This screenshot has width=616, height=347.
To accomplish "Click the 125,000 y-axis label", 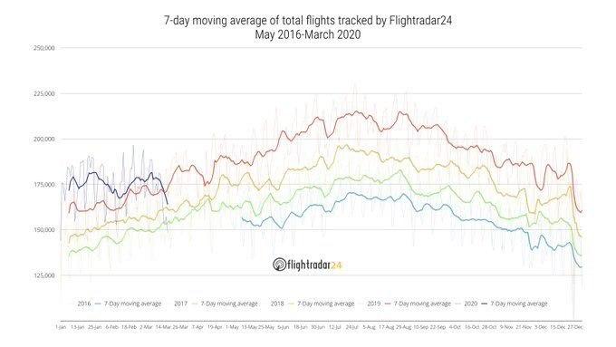I will [x=44, y=275].
